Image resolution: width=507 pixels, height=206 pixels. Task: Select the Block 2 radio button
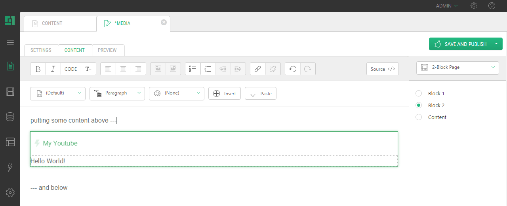419,105
